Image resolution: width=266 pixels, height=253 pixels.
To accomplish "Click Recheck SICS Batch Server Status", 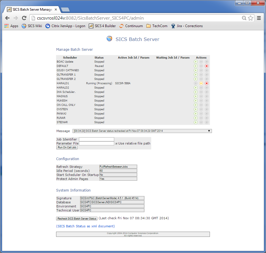I will 77,218.
